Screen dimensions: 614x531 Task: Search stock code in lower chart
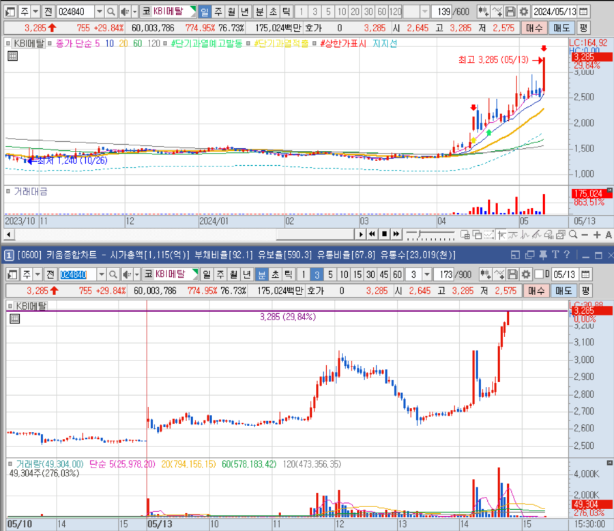[x=113, y=274]
